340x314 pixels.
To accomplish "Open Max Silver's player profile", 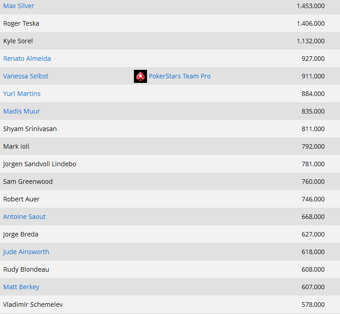I will point(18,6).
